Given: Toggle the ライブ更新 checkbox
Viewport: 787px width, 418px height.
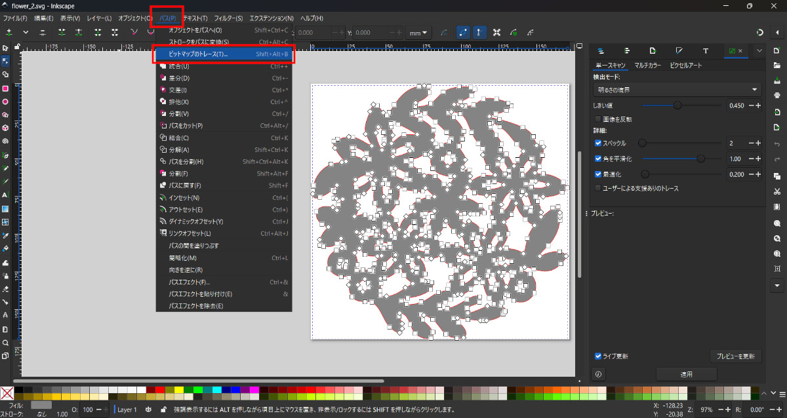Looking at the screenshot, I should [597, 356].
